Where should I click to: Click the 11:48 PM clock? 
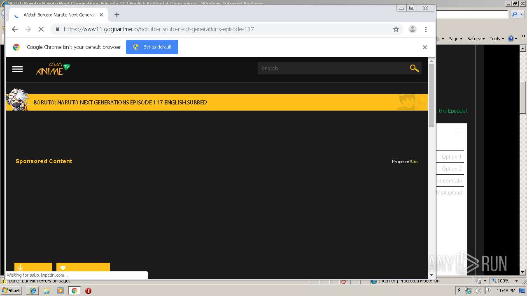(506, 291)
